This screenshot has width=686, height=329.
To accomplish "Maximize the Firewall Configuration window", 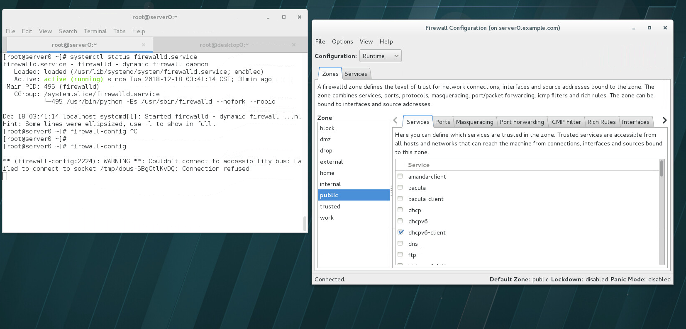I will [649, 28].
